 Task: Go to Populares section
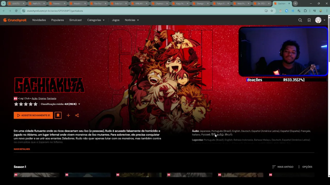(x=57, y=20)
